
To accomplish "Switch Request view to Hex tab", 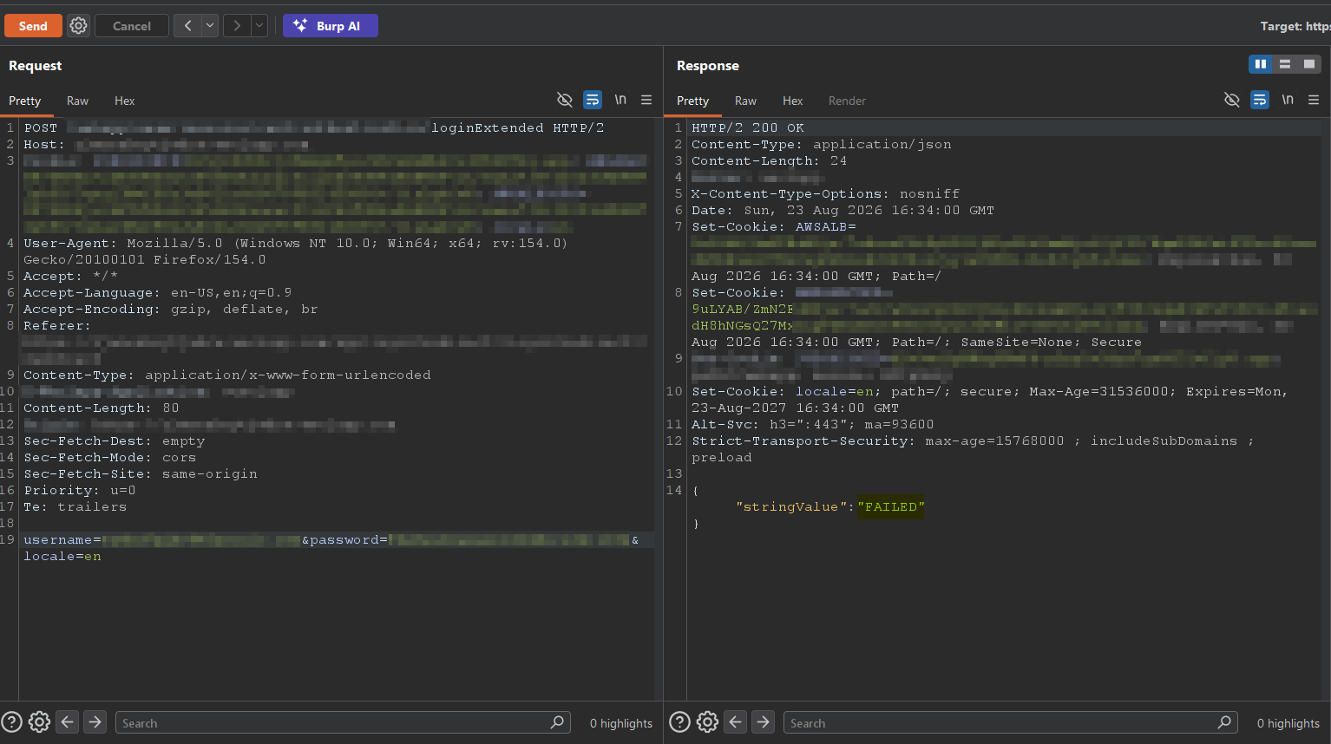I will click(125, 101).
